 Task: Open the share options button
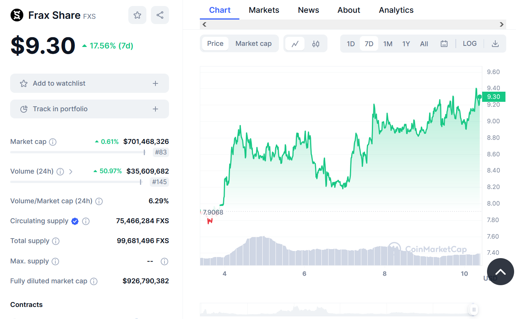[160, 15]
